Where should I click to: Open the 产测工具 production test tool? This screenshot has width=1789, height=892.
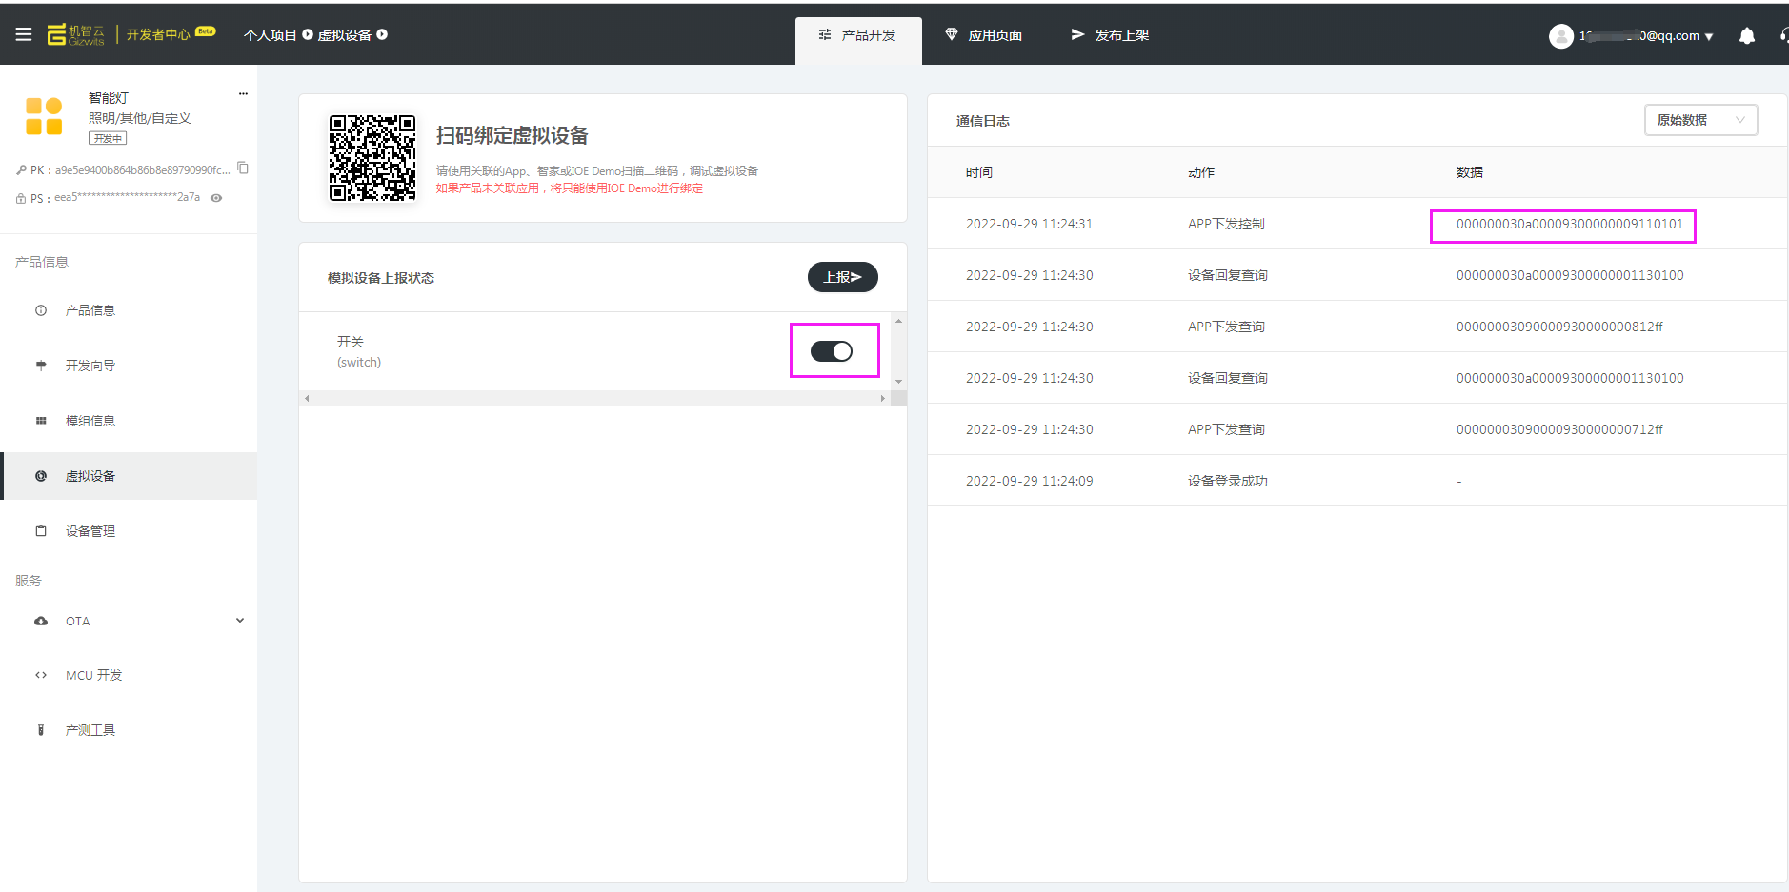coord(90,729)
